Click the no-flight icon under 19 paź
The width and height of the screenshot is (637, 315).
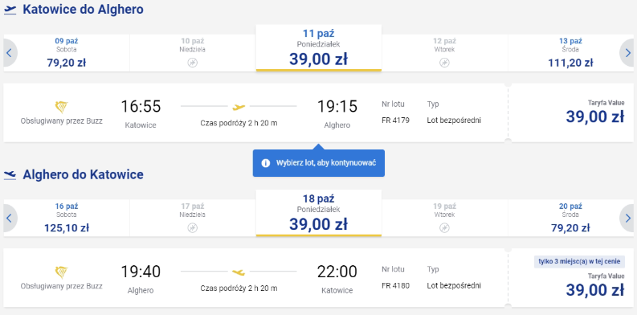(x=444, y=227)
